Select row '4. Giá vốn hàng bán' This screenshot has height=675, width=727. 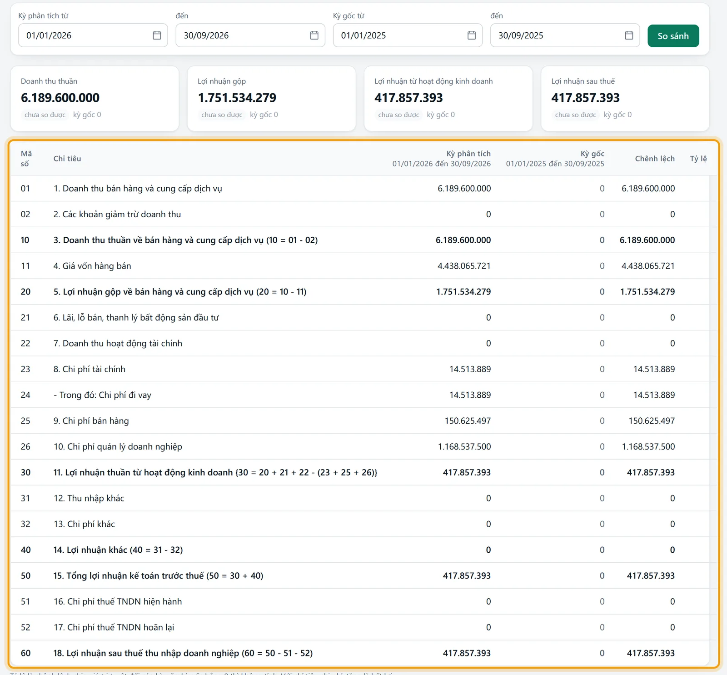pyautogui.click(x=359, y=266)
